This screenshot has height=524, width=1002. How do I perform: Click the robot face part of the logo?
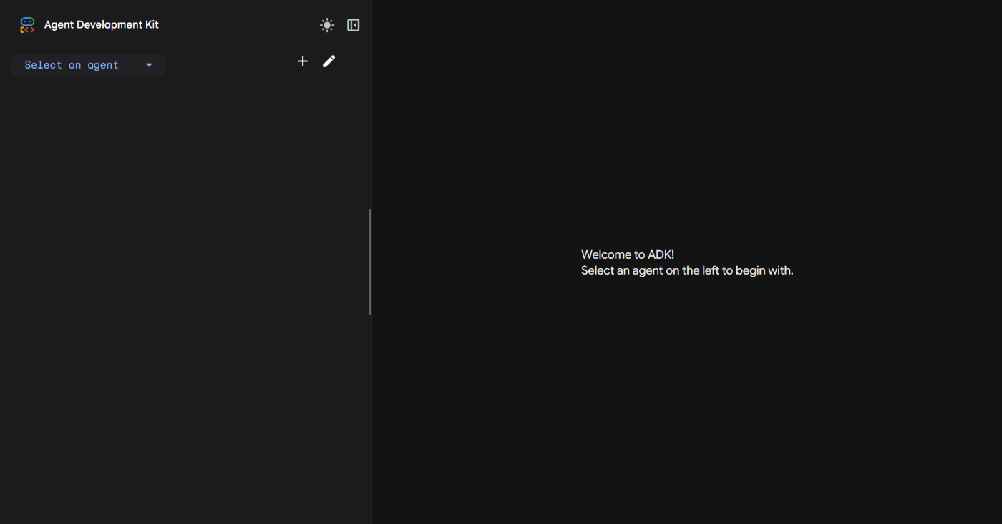(26, 21)
